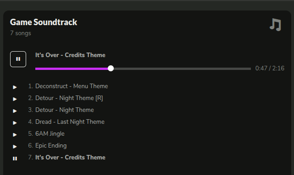This screenshot has width=294, height=175.
Task: Pause playback with the large pause button
Action: point(18,59)
